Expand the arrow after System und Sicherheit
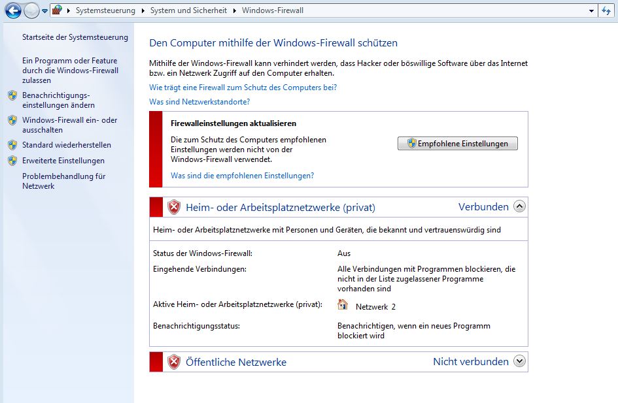Screen dimensions: 618x403 pos(235,10)
